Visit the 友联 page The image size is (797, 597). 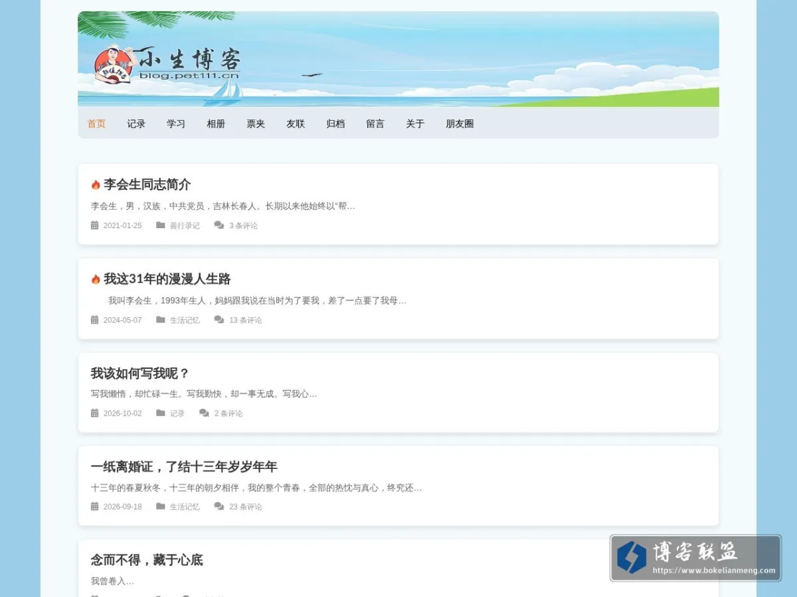click(x=296, y=123)
